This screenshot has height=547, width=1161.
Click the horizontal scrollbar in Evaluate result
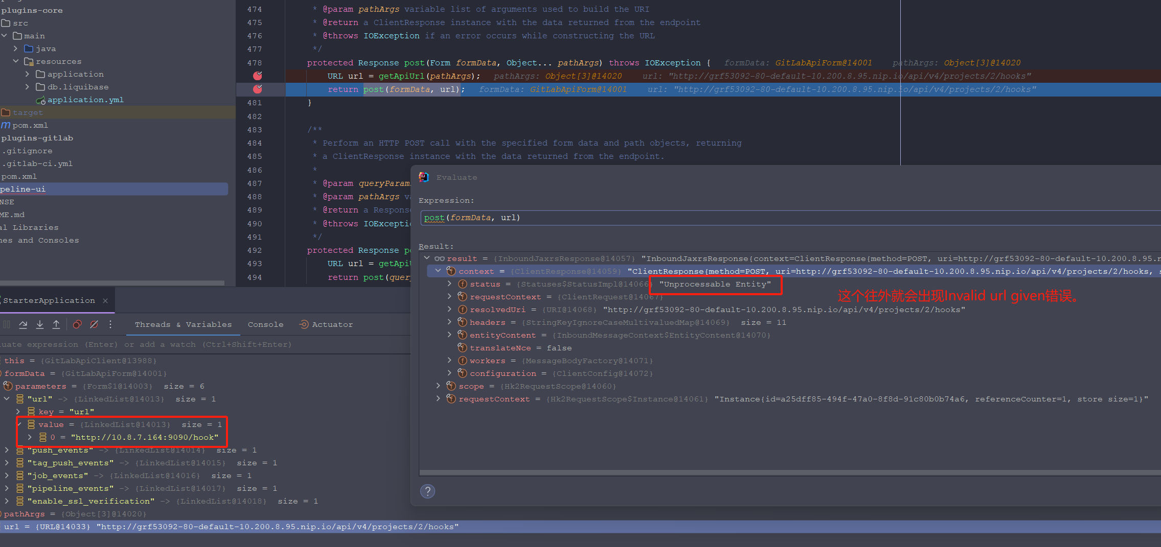(x=790, y=473)
